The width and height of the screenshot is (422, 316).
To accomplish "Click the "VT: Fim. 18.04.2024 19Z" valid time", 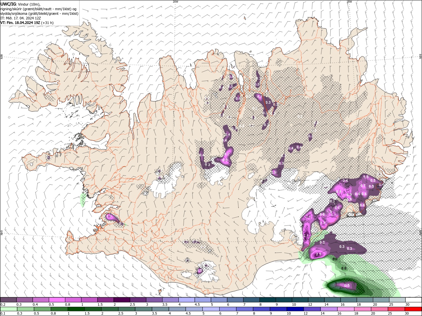I will [20, 23].
